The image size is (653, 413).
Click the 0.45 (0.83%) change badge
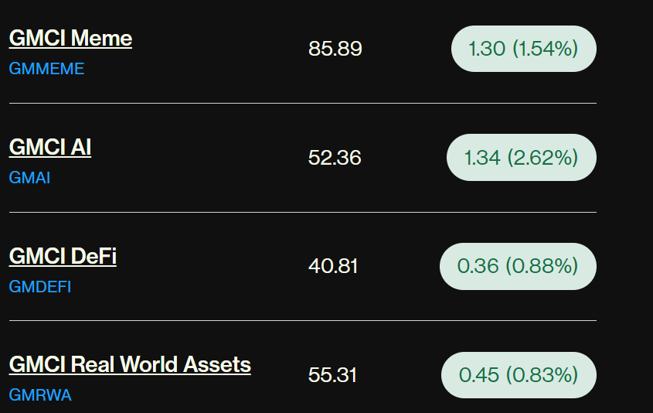[x=519, y=375]
